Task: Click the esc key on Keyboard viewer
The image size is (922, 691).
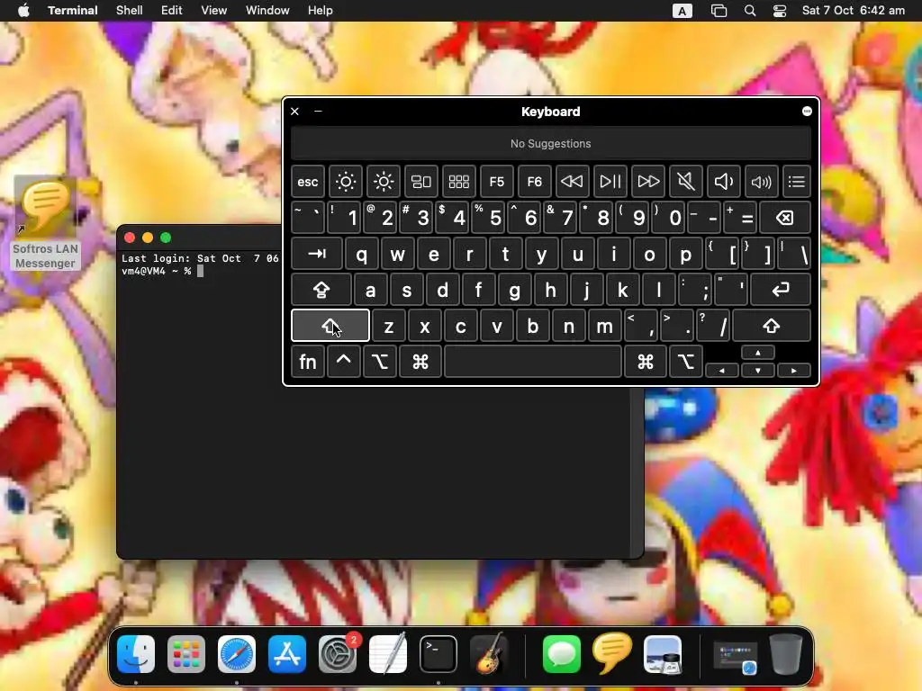Action: pyautogui.click(x=308, y=182)
